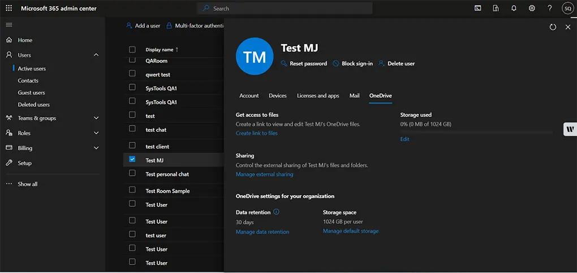The image size is (577, 273).
Task: Open the document icon next to Cloud Shell
Action: click(x=496, y=8)
